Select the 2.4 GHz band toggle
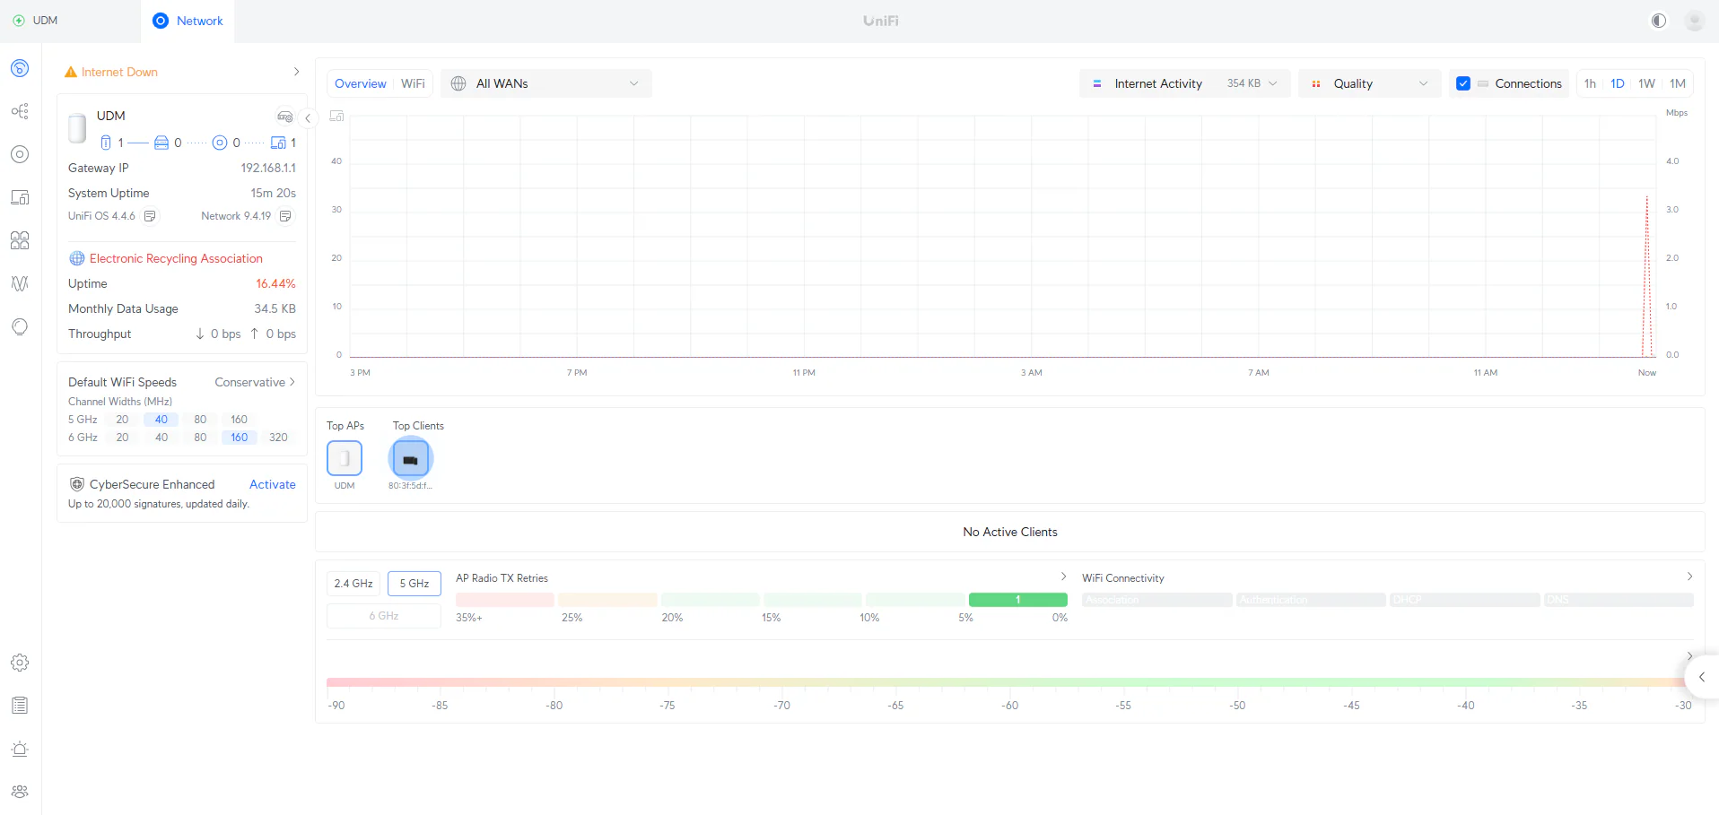The width and height of the screenshot is (1719, 815). click(x=353, y=584)
